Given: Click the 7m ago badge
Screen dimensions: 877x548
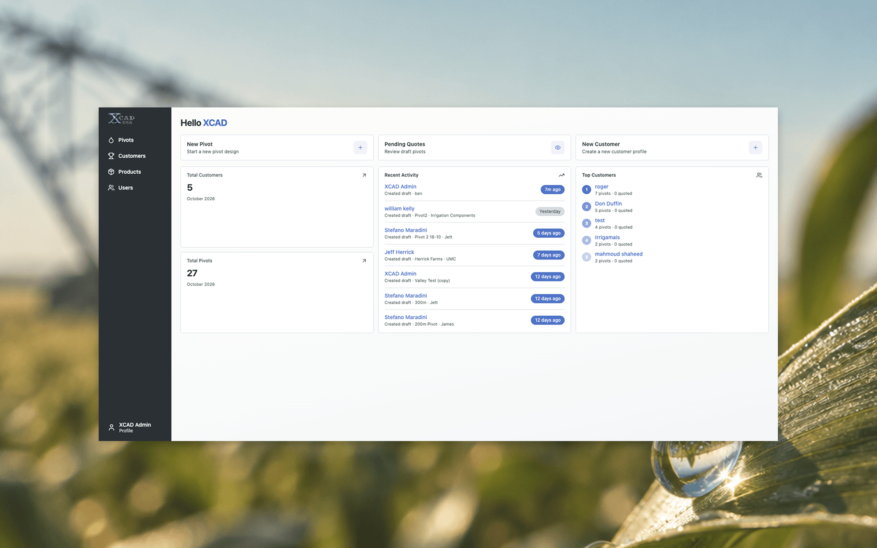Looking at the screenshot, I should click(x=552, y=190).
